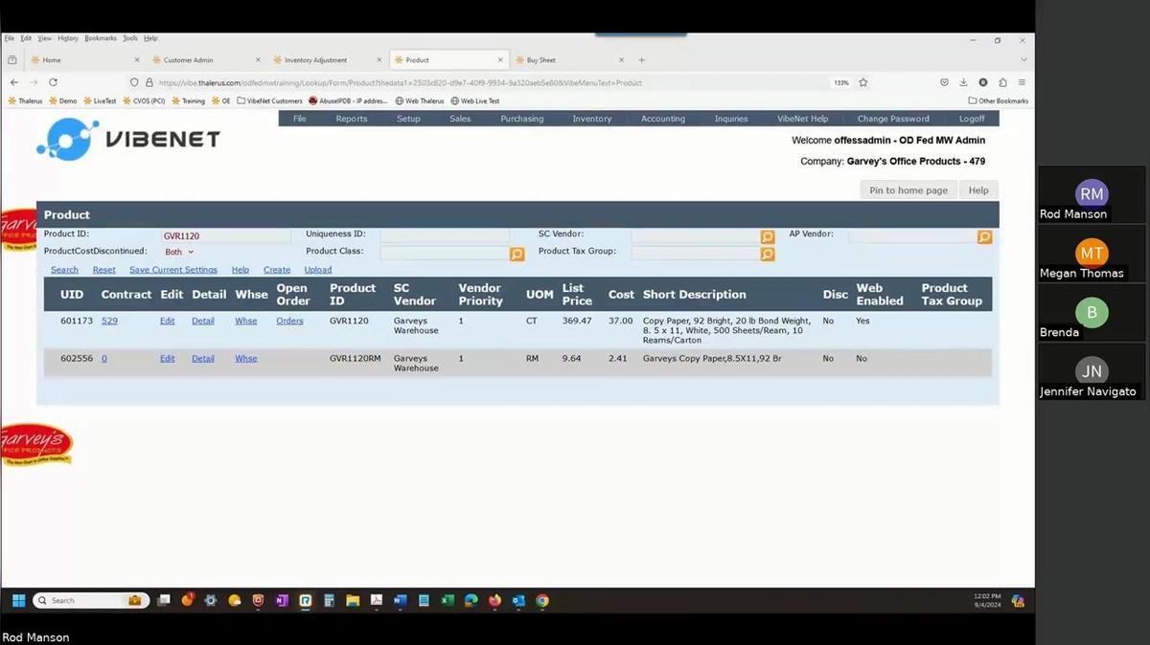Open the Purchasing menu
Screen dimensions: 1150x645
click(x=521, y=119)
